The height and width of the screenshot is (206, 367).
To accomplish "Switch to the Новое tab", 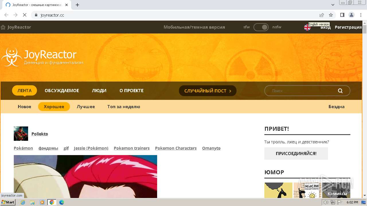I will pyautogui.click(x=24, y=106).
